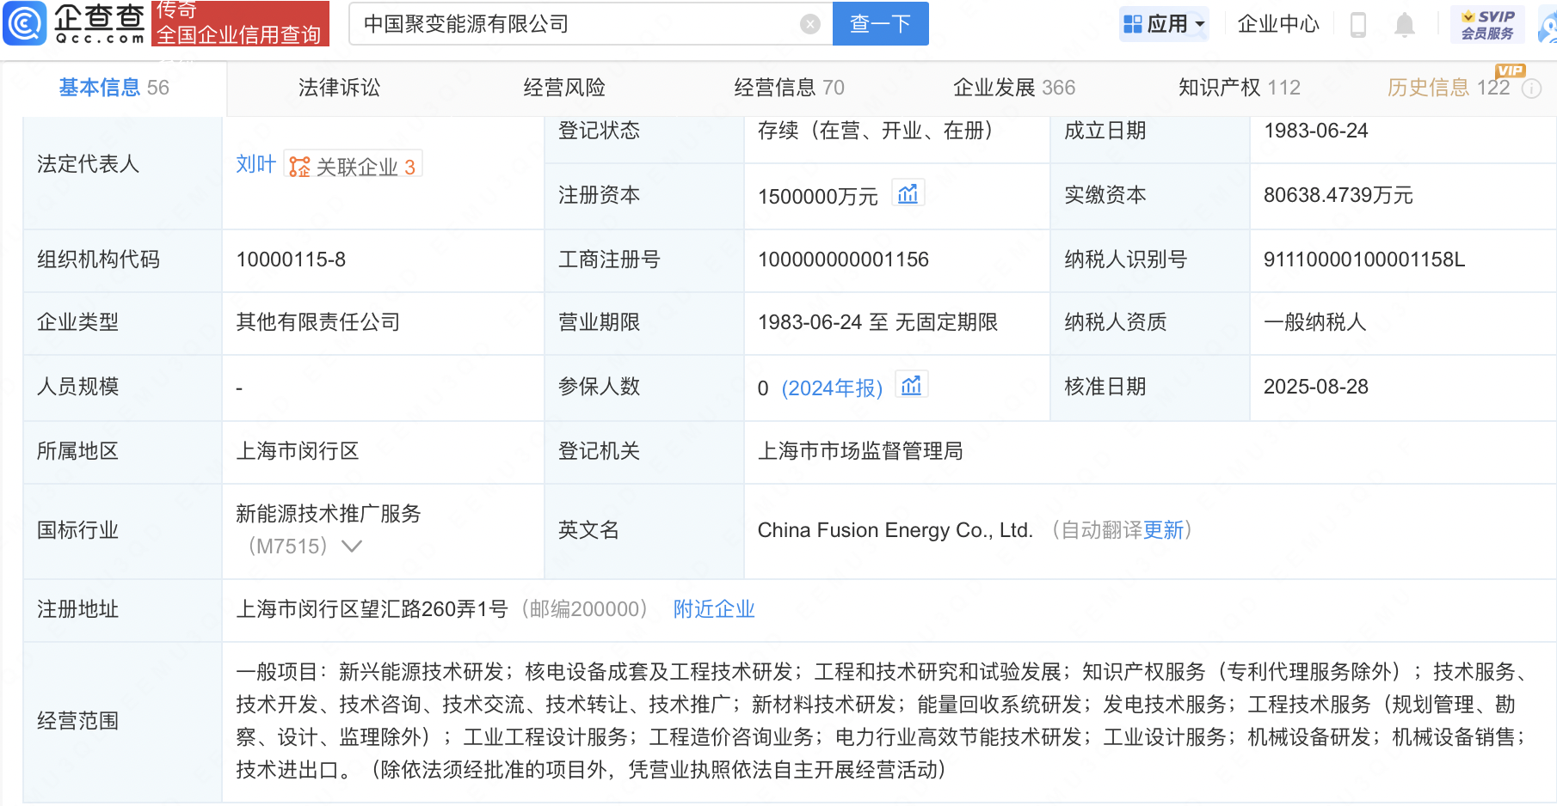
Task: Select the status 存续（在营、开业、在册）
Action: tap(875, 131)
